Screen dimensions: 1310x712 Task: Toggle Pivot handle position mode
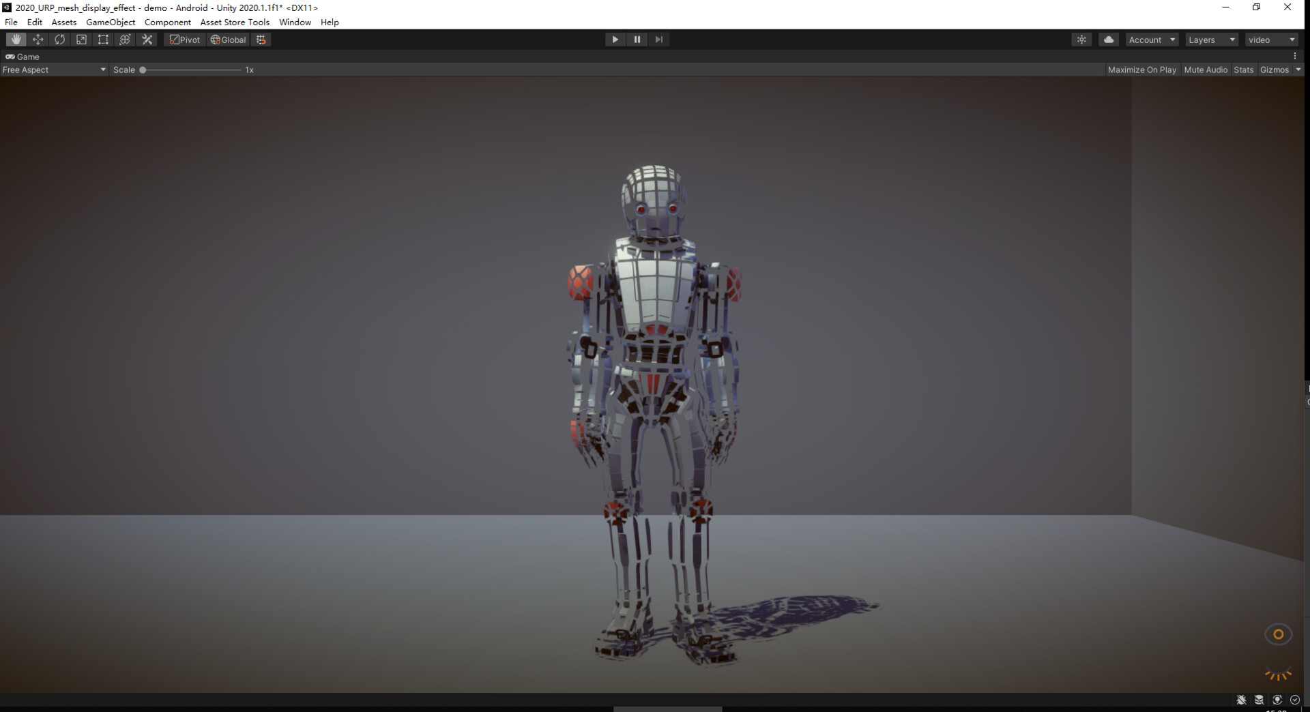pos(184,39)
